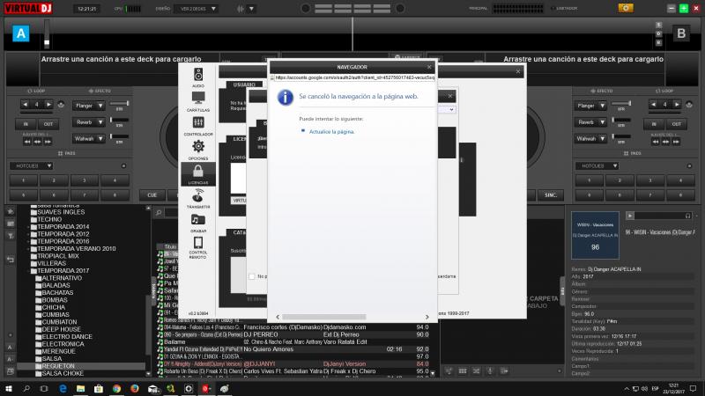705x396 pixels.
Task: Click the sidelist icon at the bottom of the browser sidebar
Action: pos(11,371)
